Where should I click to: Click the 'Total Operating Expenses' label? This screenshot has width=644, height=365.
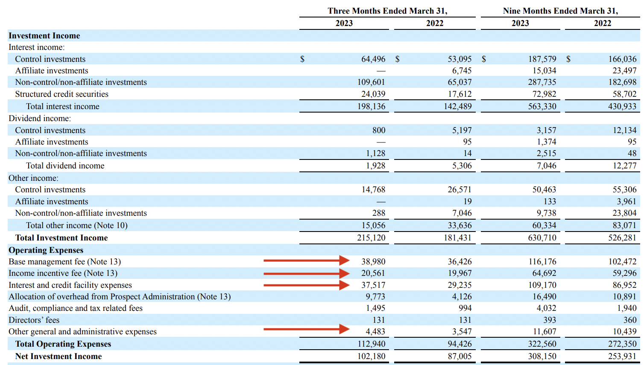tap(63, 344)
